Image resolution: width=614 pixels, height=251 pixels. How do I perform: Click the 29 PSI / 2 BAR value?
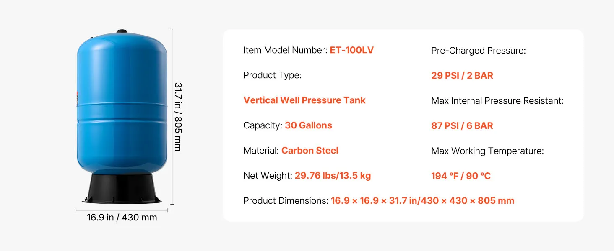coord(462,76)
